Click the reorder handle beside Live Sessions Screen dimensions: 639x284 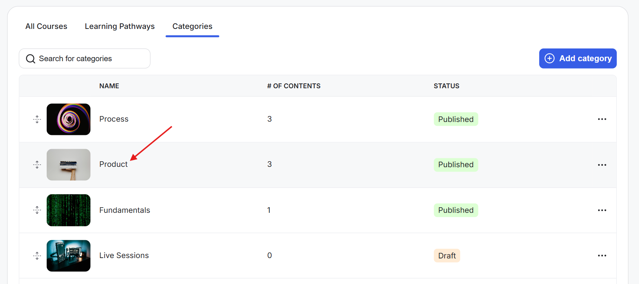(x=37, y=255)
